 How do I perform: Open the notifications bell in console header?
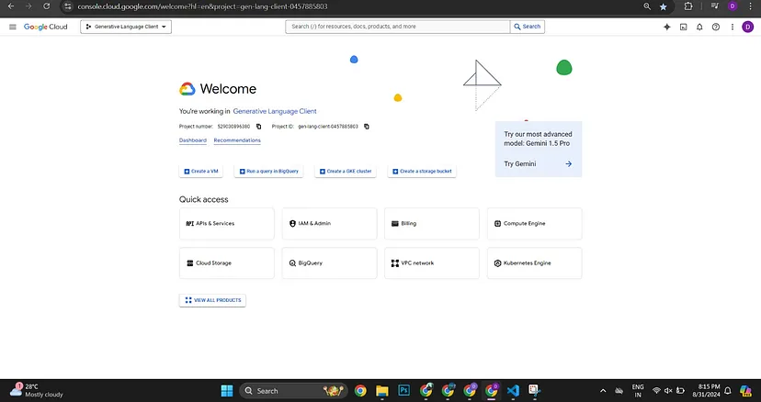coord(699,28)
